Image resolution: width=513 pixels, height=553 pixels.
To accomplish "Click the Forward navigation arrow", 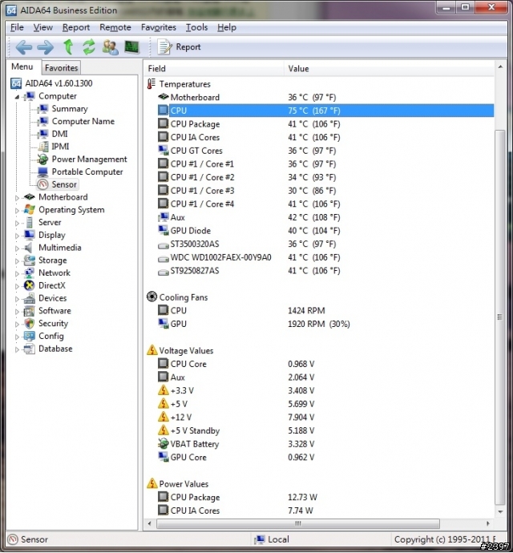I will pyautogui.click(x=45, y=47).
